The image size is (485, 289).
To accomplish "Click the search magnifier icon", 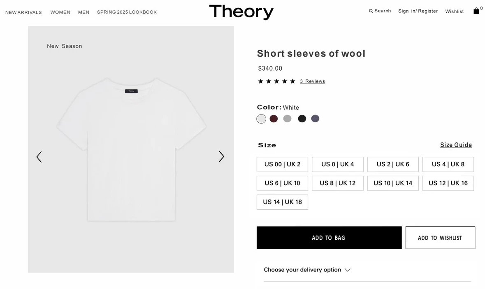I will 371,11.
